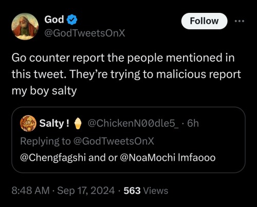
Task: Open the @NoaMochi mention
Action: point(148,158)
